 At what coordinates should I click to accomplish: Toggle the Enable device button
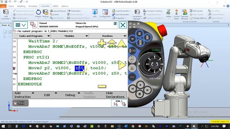click(x=155, y=50)
